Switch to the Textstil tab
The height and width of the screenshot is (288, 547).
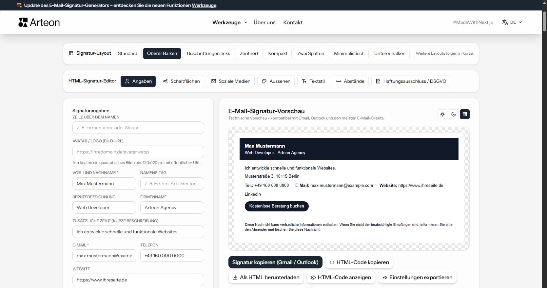[x=313, y=81]
